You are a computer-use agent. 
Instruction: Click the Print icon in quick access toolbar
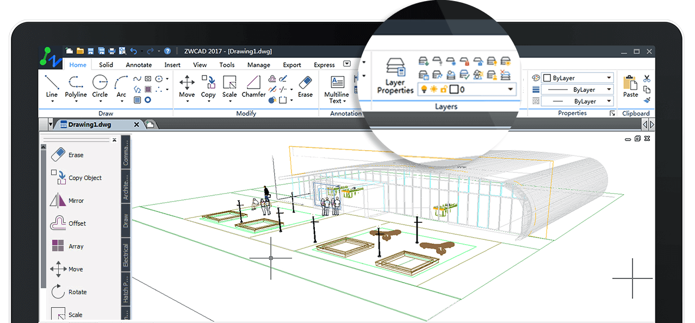coord(111,51)
